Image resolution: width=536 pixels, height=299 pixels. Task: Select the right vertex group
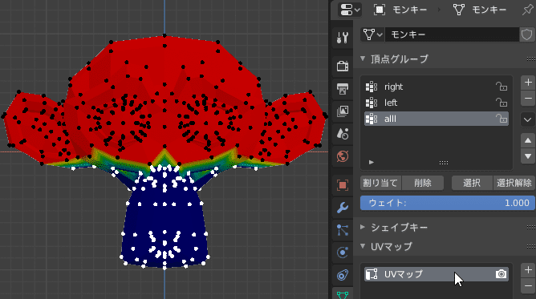point(437,87)
